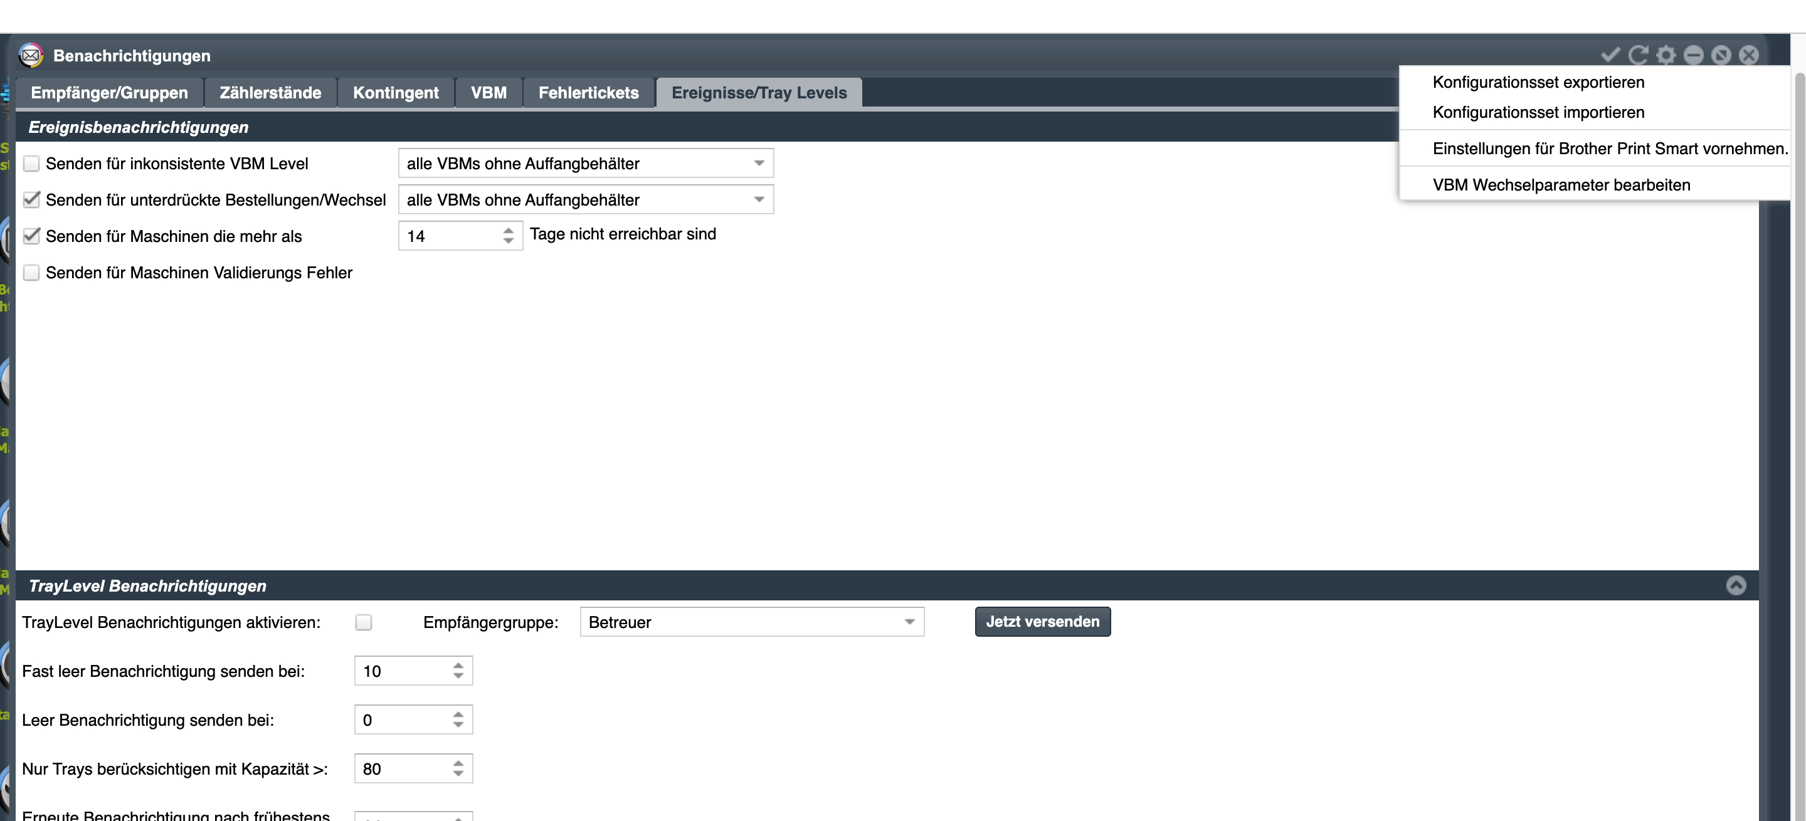Click the Benachrichtigungen envelope icon
The width and height of the screenshot is (1806, 821).
(31, 55)
